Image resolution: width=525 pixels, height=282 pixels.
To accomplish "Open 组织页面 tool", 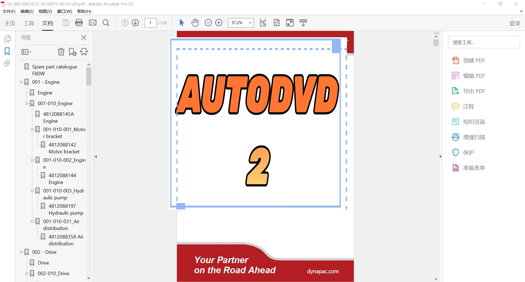I will point(468,122).
